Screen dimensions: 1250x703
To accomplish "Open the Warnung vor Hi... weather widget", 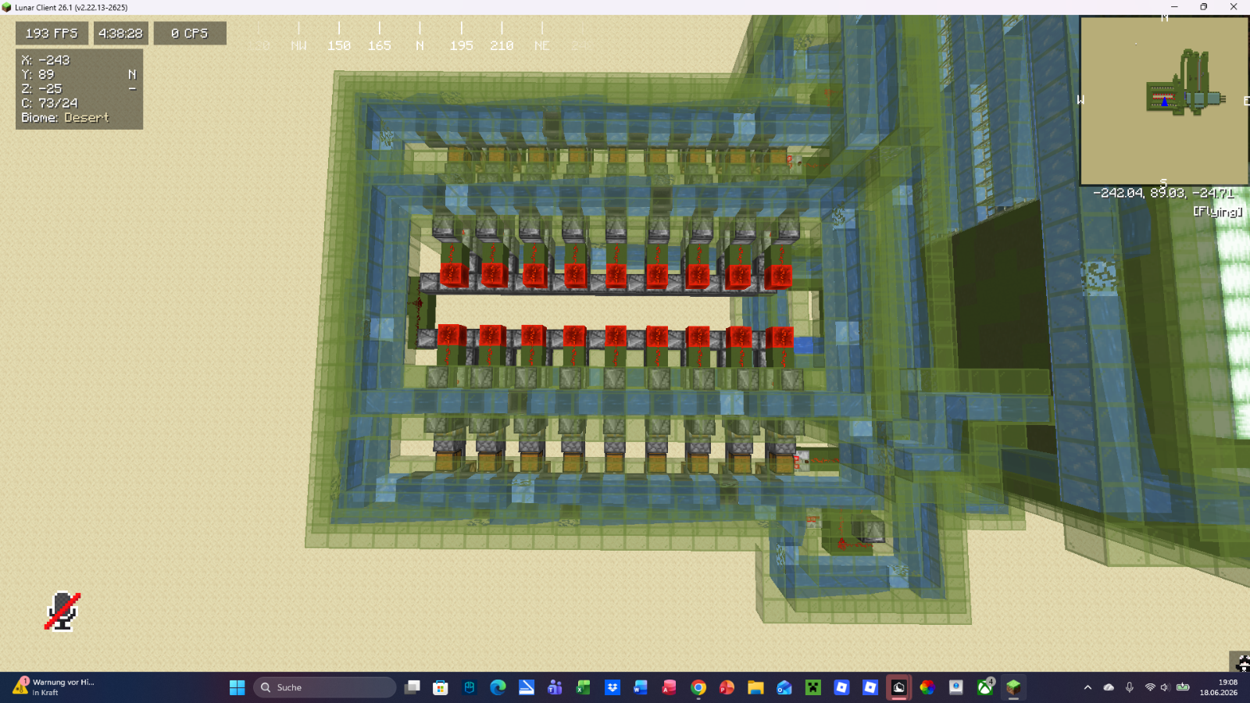I will pos(53,687).
